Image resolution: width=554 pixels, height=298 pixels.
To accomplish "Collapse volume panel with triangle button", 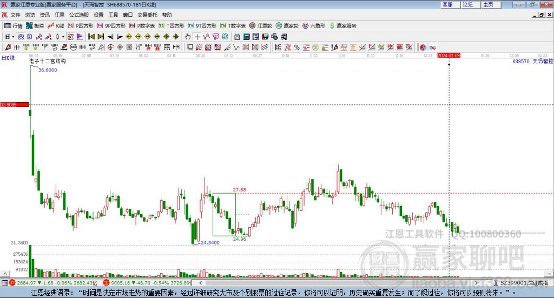I will tap(5, 274).
